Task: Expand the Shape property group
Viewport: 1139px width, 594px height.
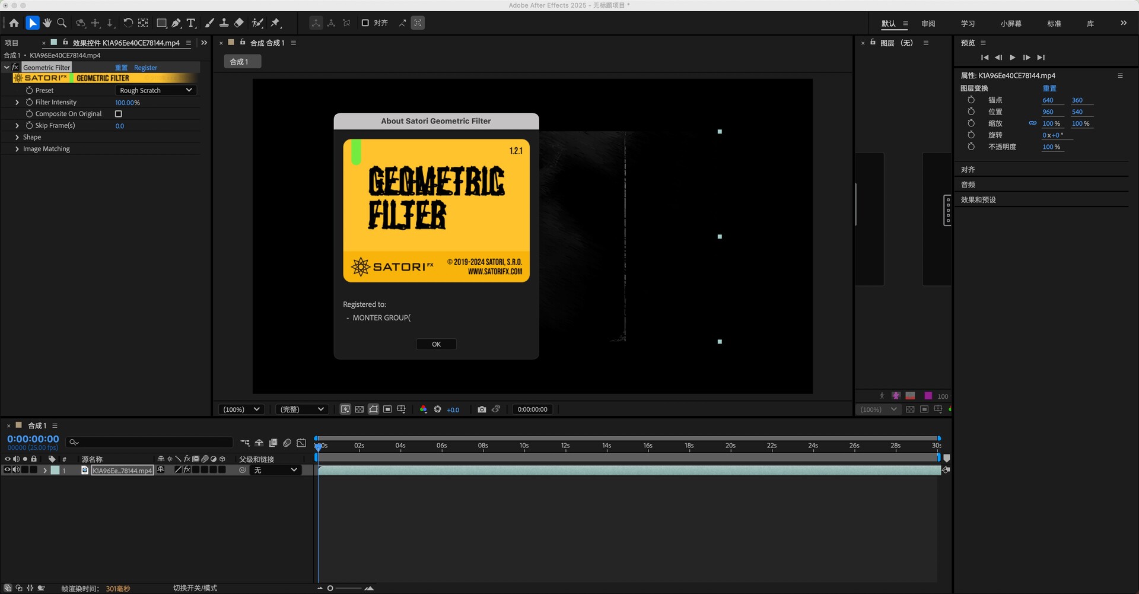Action: click(x=17, y=137)
